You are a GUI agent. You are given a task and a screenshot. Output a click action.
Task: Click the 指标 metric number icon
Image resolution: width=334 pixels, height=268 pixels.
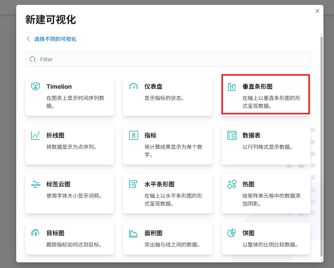tap(133, 135)
